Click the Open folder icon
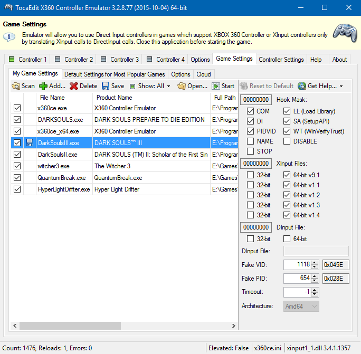 coord(182,86)
